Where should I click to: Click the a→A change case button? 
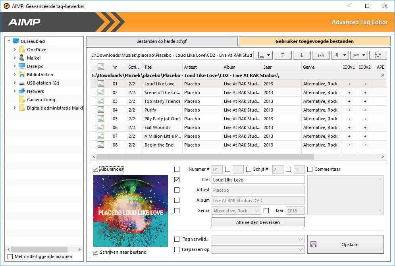click(321, 55)
